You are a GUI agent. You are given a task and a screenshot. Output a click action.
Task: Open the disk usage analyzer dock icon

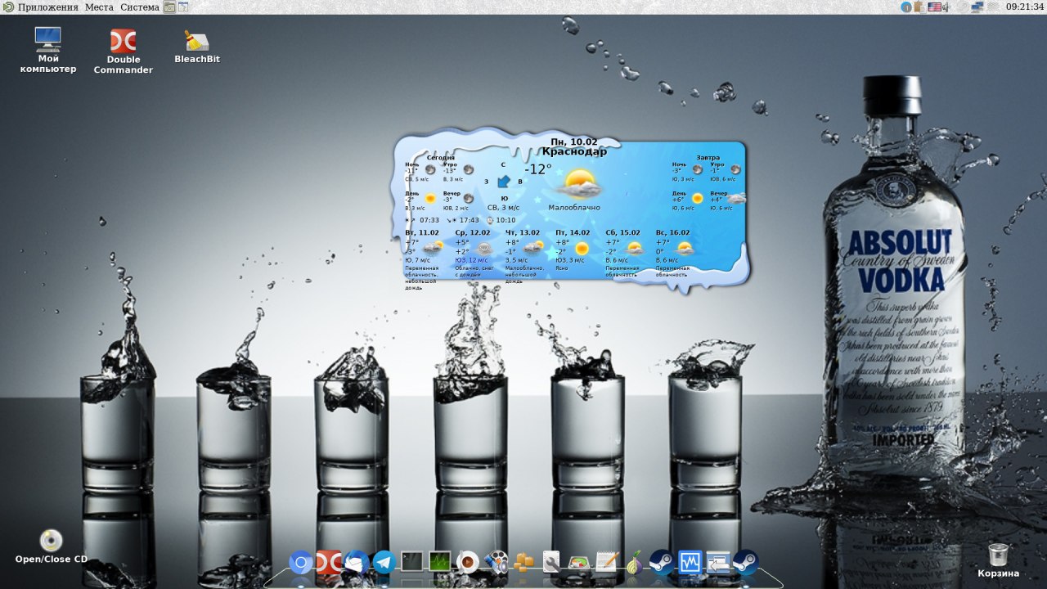click(579, 562)
